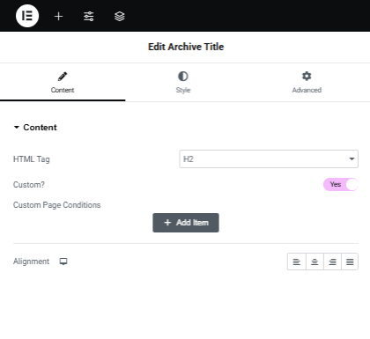Open the Elementor logo menu

click(27, 16)
